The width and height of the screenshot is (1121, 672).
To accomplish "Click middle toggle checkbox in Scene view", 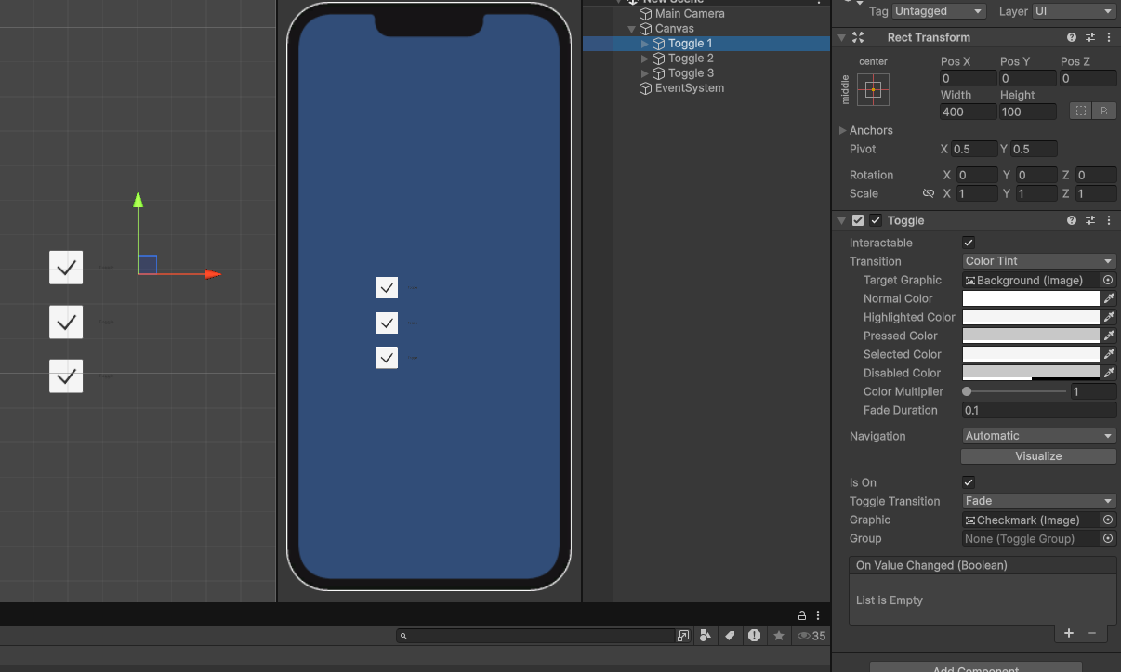I will tap(66, 323).
